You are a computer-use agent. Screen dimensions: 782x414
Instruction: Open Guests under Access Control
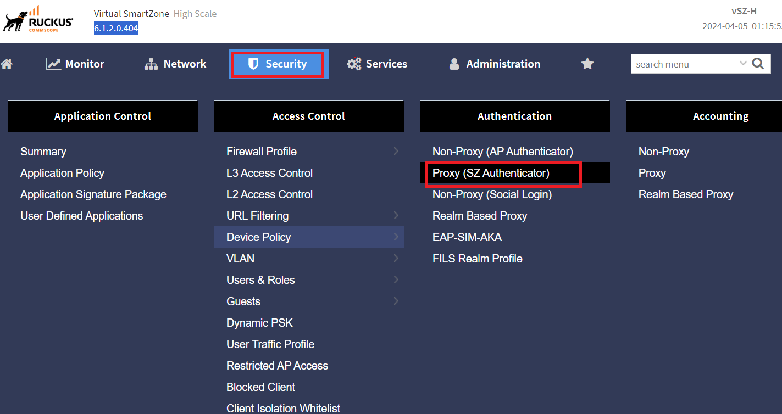pos(243,301)
